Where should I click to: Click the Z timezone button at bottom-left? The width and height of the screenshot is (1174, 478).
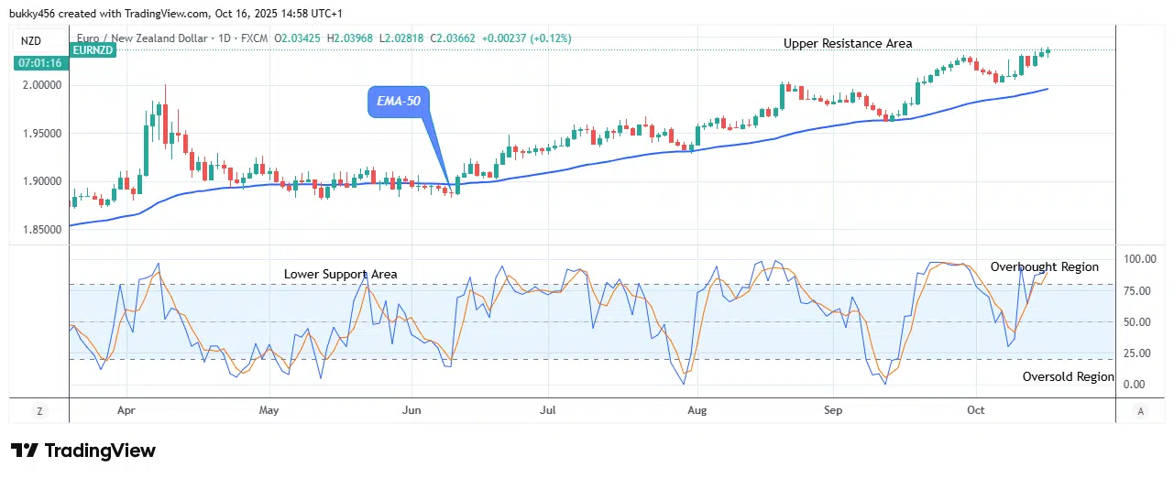pyautogui.click(x=39, y=411)
